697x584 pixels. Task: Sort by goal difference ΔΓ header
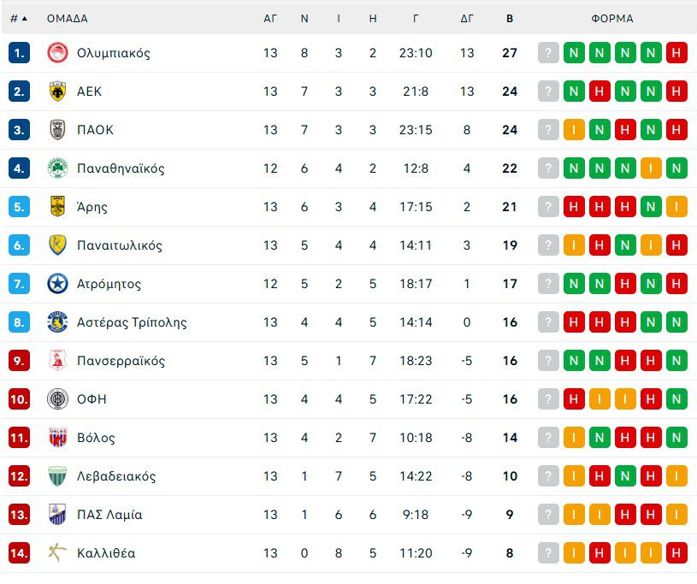click(467, 18)
